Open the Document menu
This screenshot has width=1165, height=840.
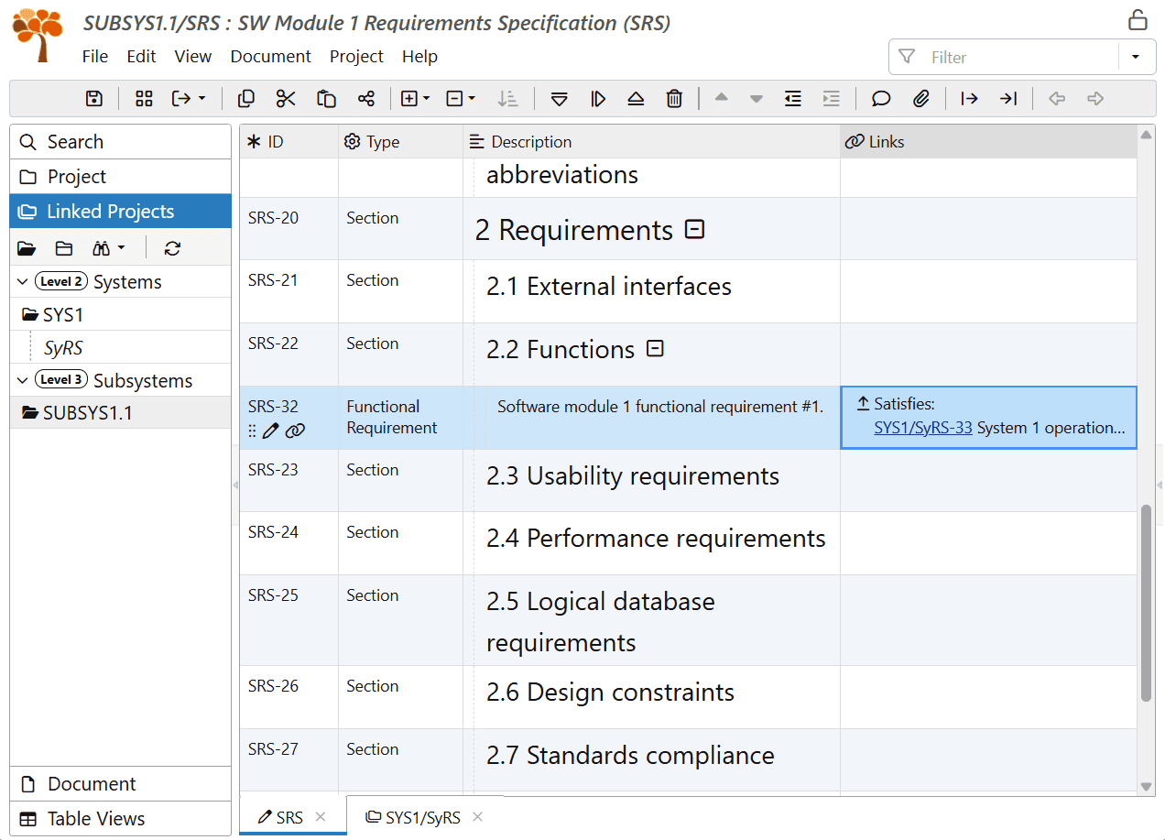[271, 56]
